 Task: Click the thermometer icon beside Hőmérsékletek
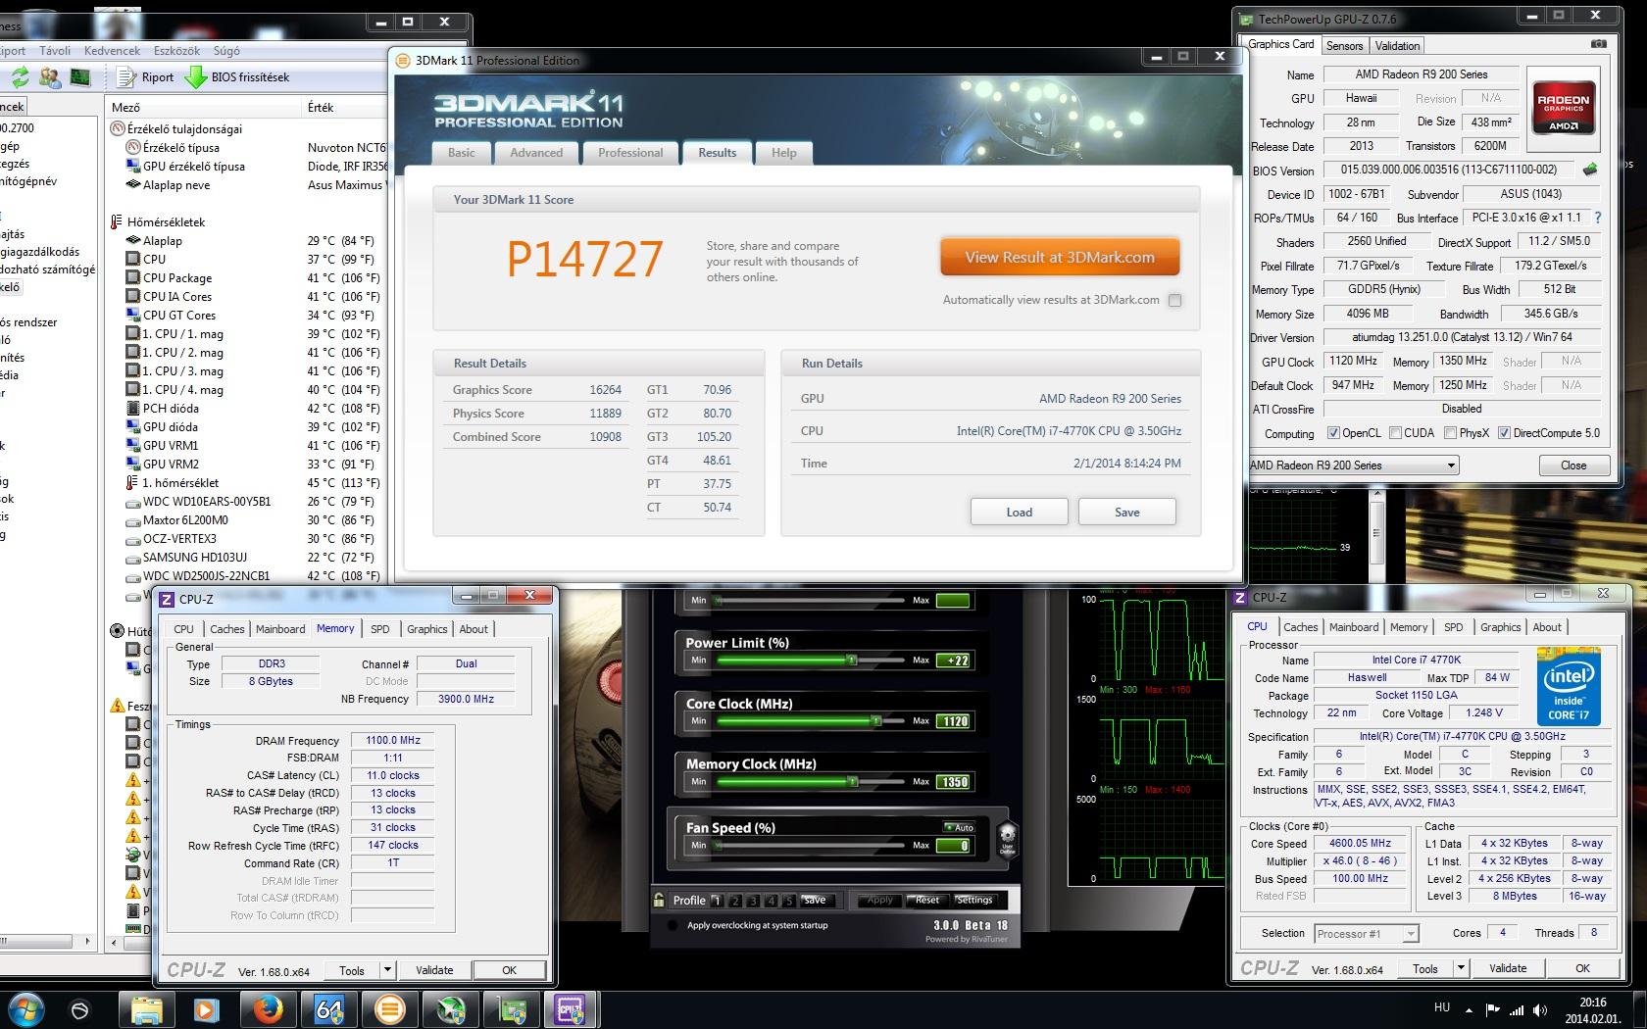pos(117,221)
